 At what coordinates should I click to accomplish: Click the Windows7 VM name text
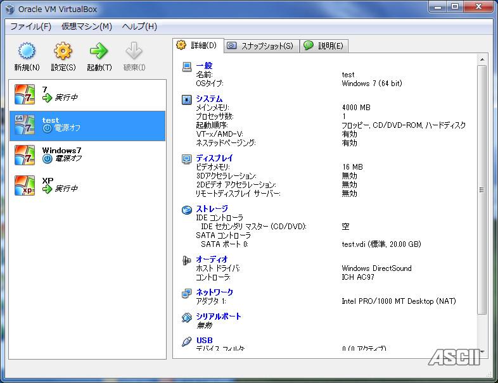[62, 151]
